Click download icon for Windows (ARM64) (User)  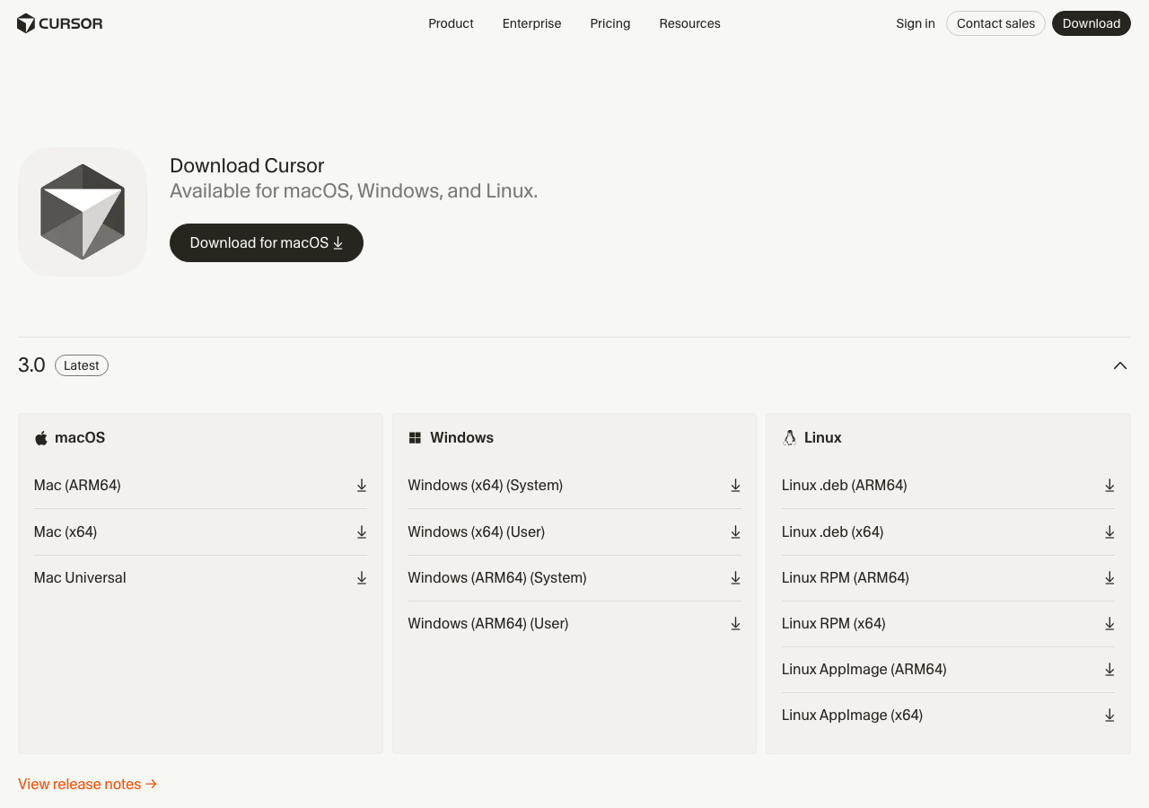click(735, 624)
